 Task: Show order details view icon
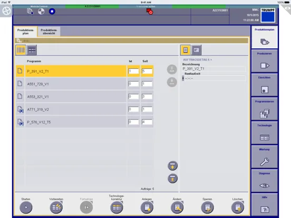(x=185, y=50)
